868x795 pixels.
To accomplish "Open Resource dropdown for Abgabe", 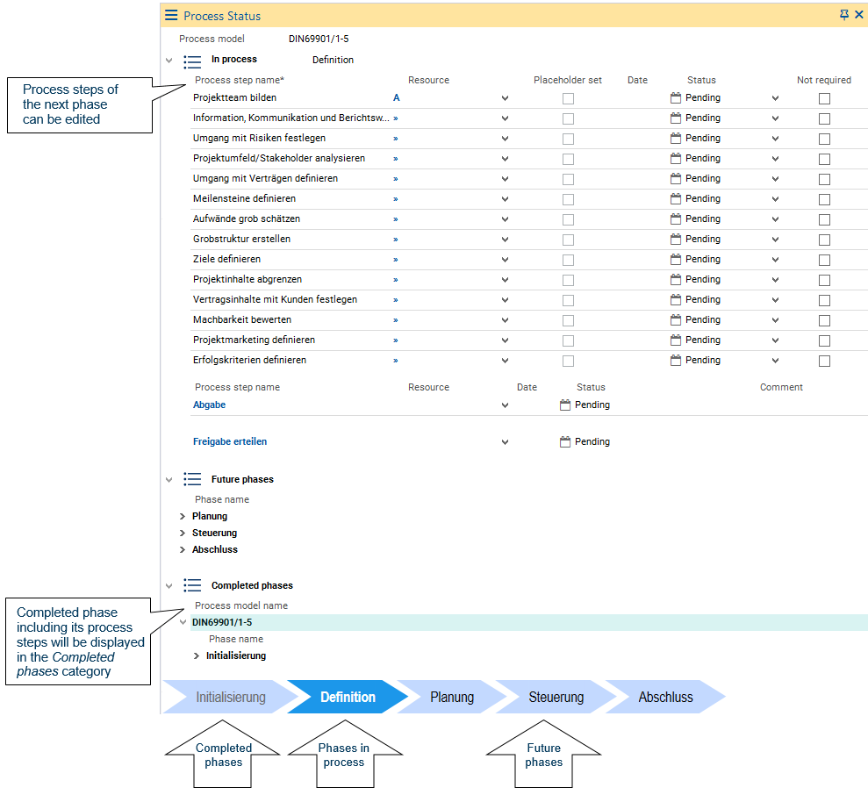I will [505, 405].
